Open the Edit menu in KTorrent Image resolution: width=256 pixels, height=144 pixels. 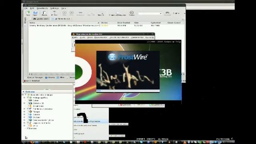click(32, 8)
